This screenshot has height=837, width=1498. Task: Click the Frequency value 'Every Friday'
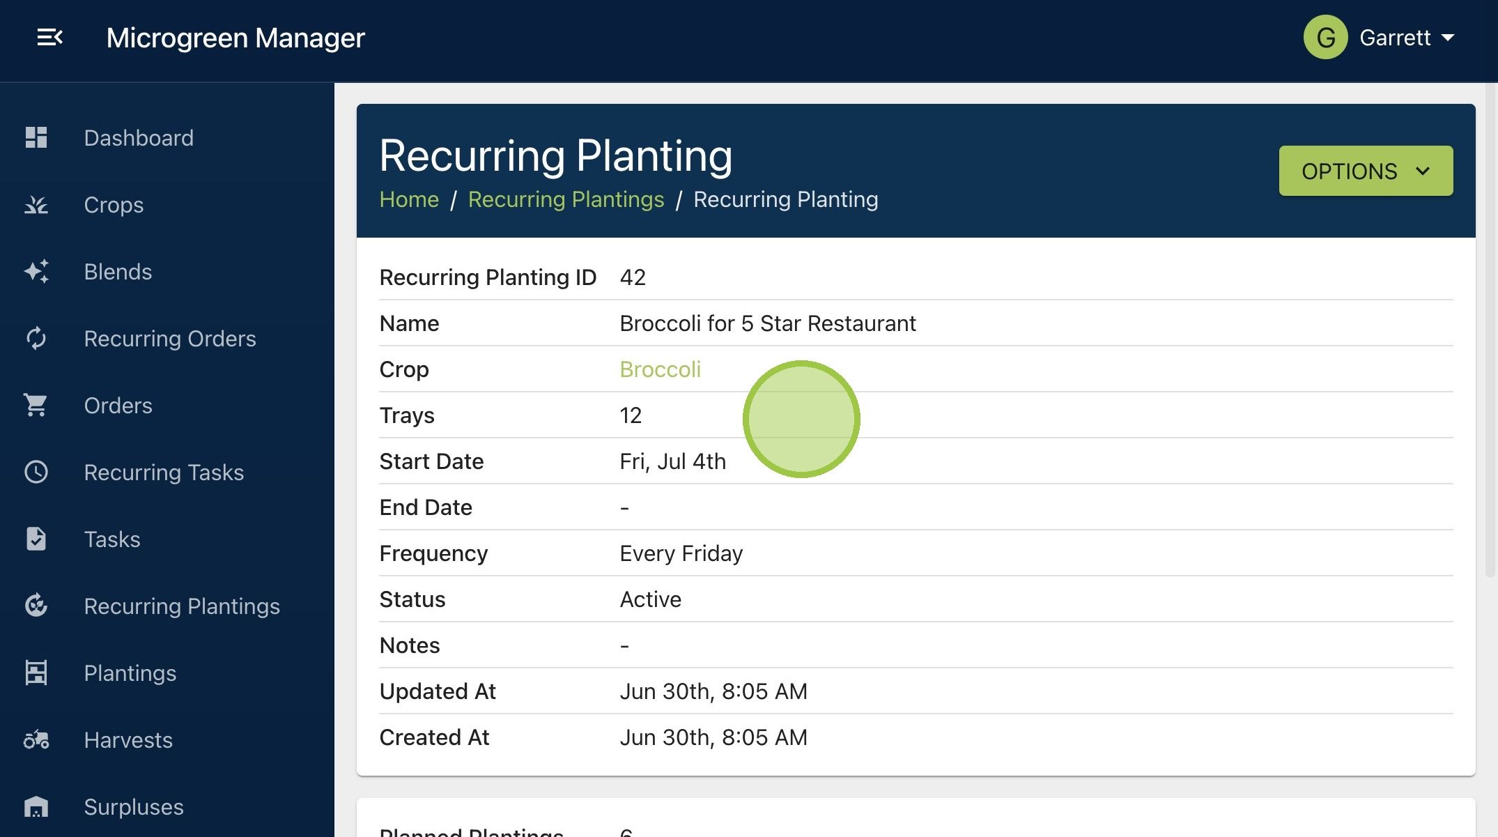click(x=681, y=553)
